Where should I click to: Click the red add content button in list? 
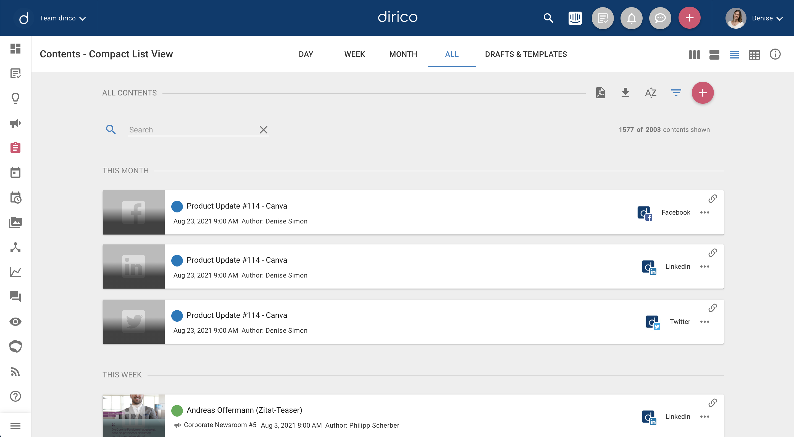pos(703,93)
